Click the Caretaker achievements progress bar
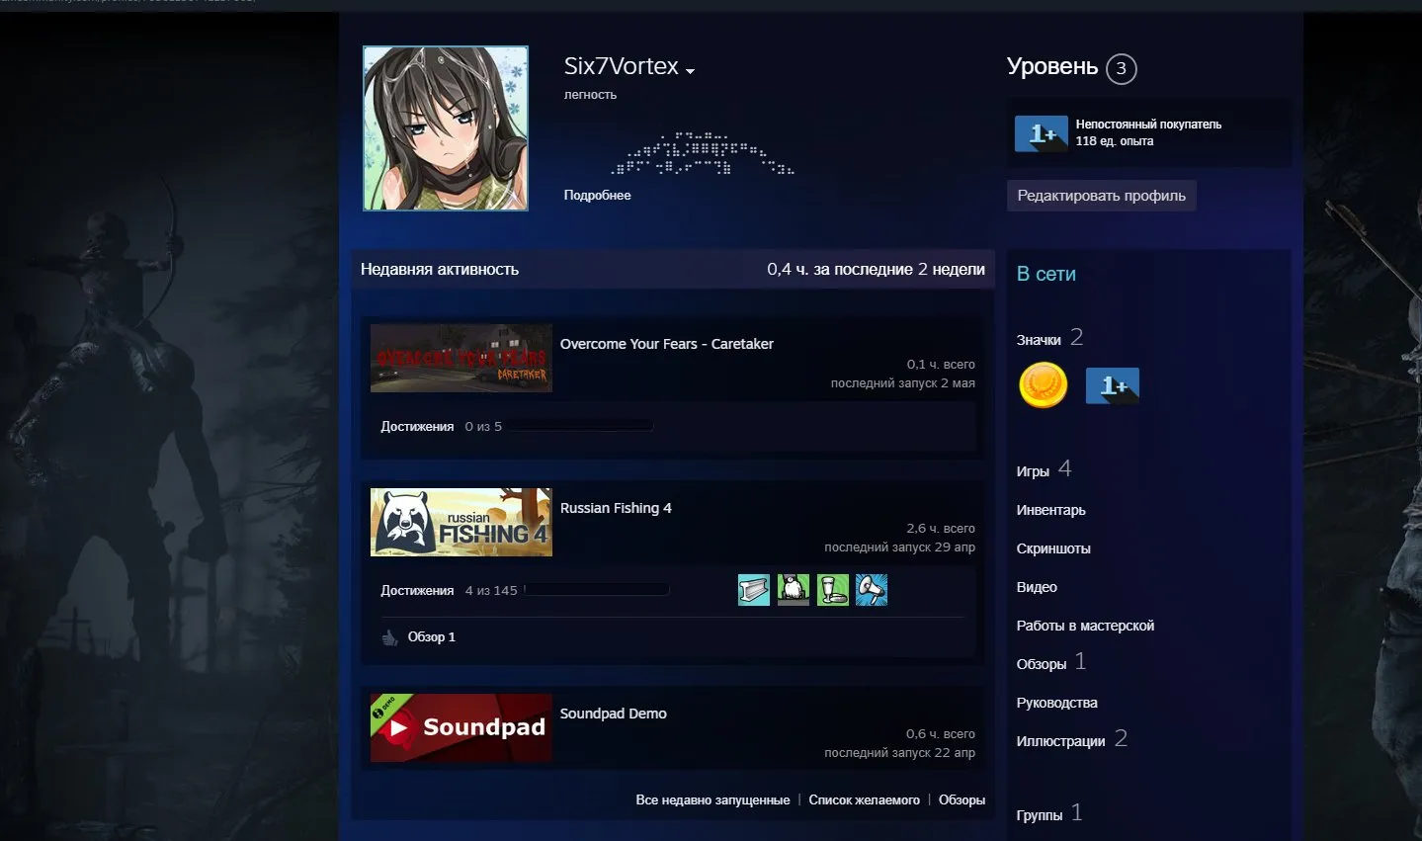The height and width of the screenshot is (841, 1422). [x=581, y=426]
